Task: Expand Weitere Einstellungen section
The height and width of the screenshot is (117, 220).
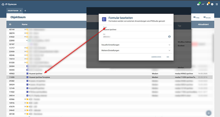Action: pyautogui.click(x=136, y=50)
